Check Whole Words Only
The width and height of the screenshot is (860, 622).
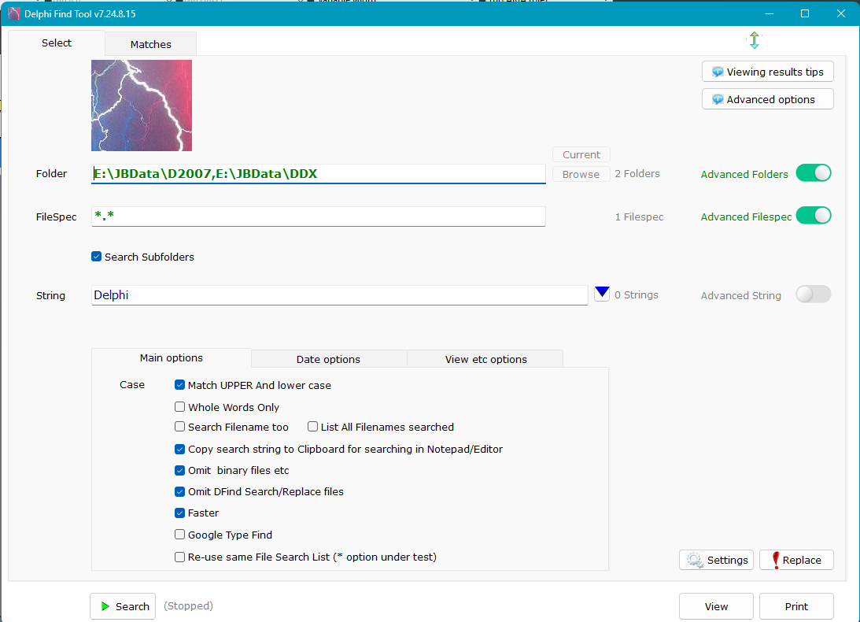click(x=179, y=407)
